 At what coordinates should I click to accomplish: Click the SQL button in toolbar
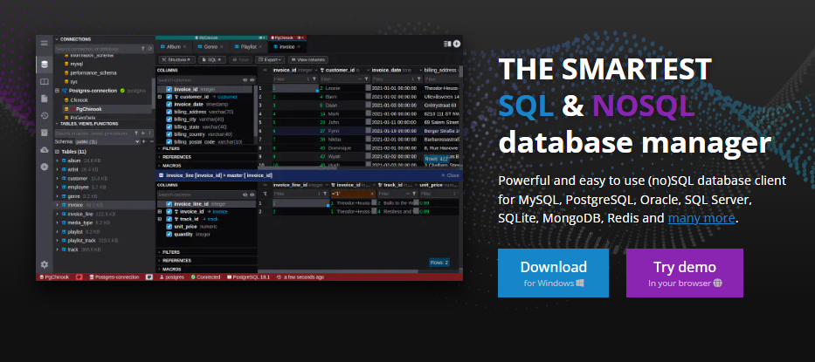(212, 59)
